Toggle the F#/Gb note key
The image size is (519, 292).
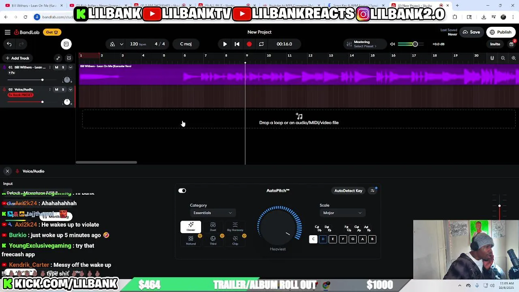(x=347, y=229)
